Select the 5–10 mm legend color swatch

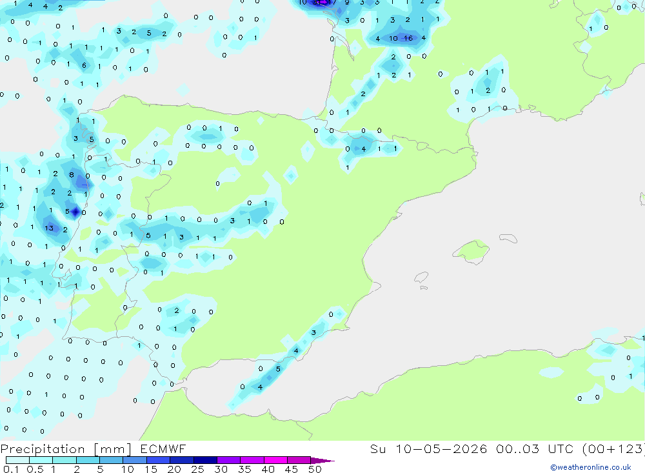click(111, 460)
